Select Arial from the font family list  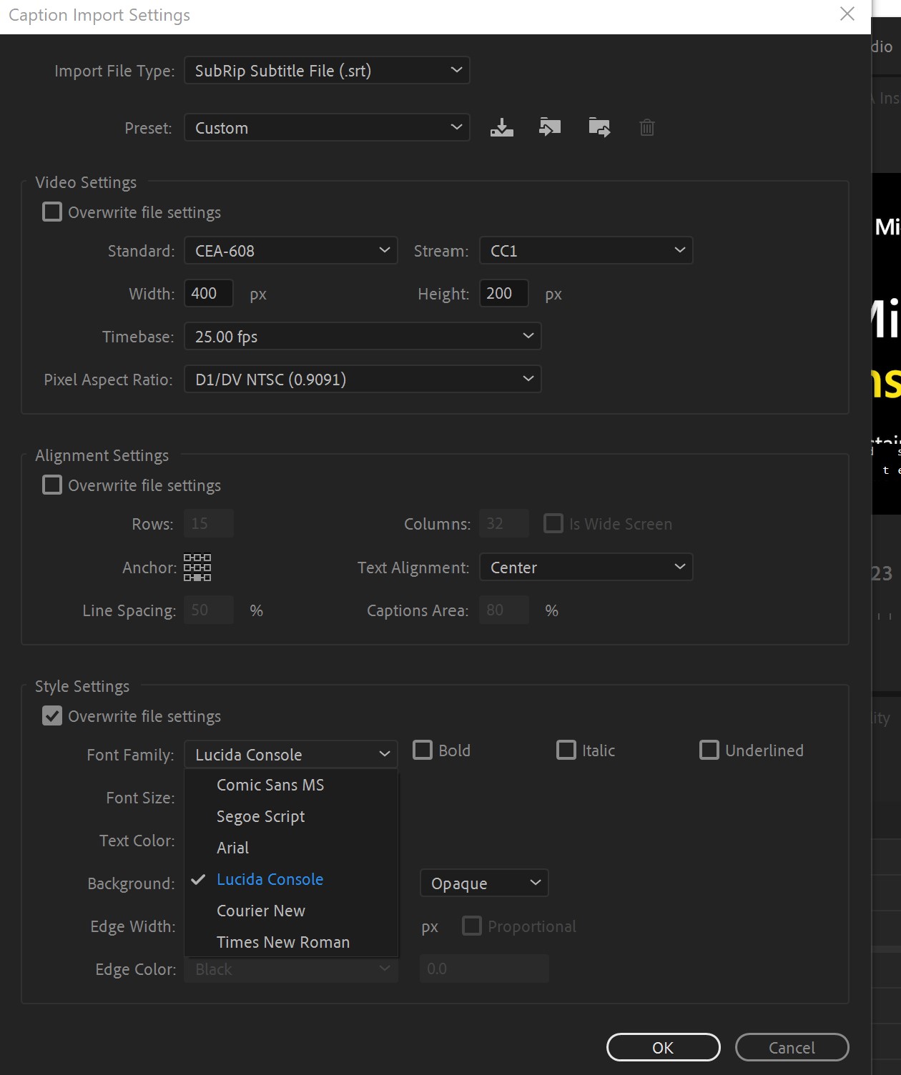click(x=232, y=848)
